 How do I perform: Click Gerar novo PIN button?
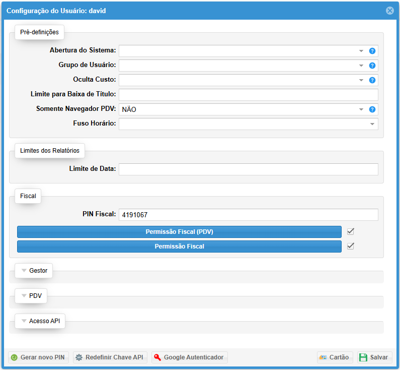click(x=38, y=357)
